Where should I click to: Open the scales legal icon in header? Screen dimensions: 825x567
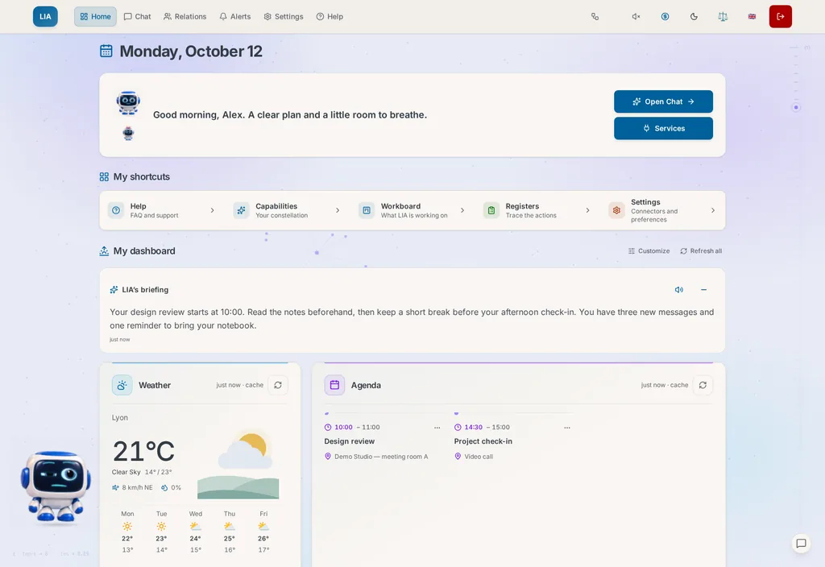(723, 16)
